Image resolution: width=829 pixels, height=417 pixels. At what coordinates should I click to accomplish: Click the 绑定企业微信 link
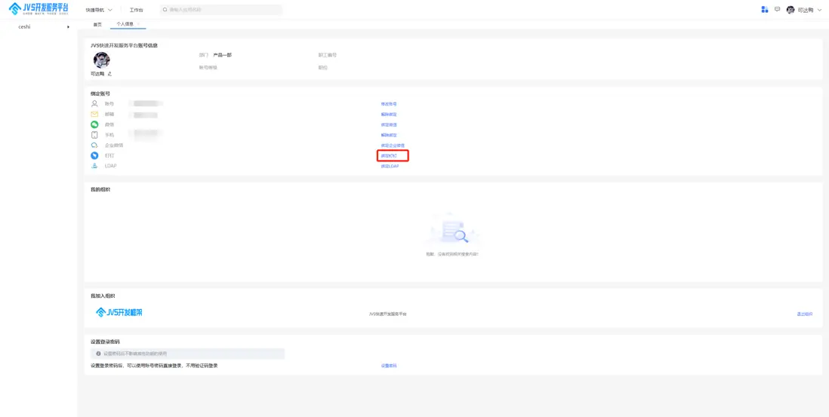coord(393,146)
